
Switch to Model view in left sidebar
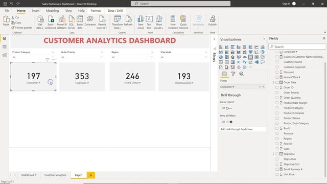[x=5, y=55]
